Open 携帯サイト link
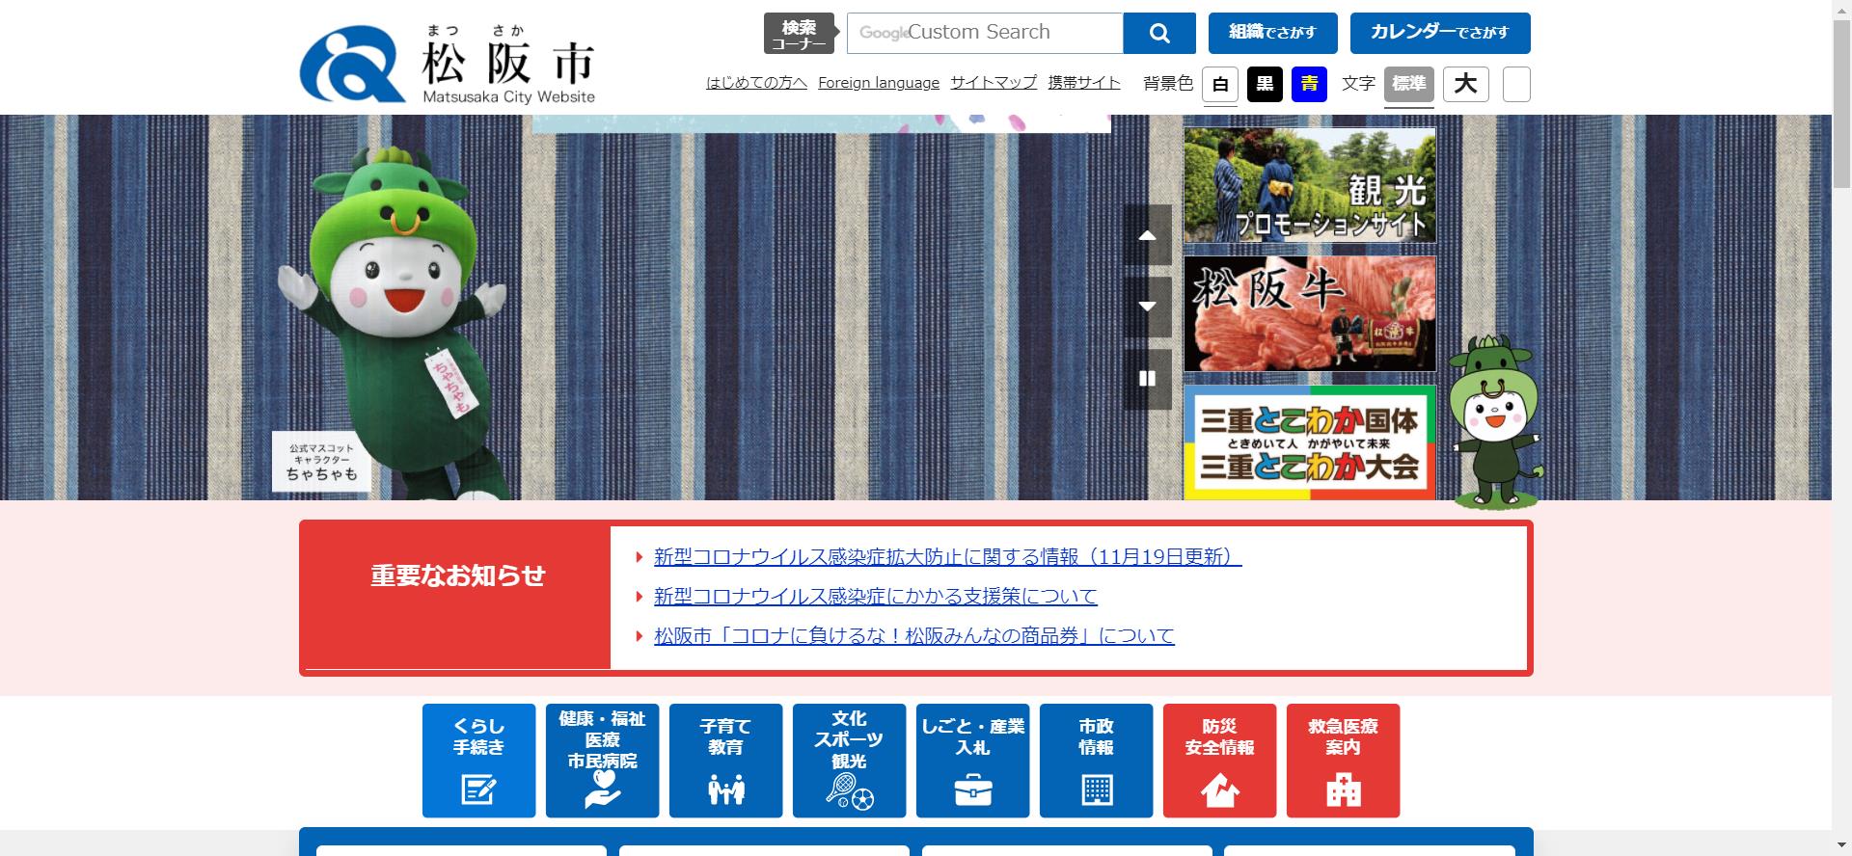This screenshot has height=856, width=1852. click(1084, 83)
